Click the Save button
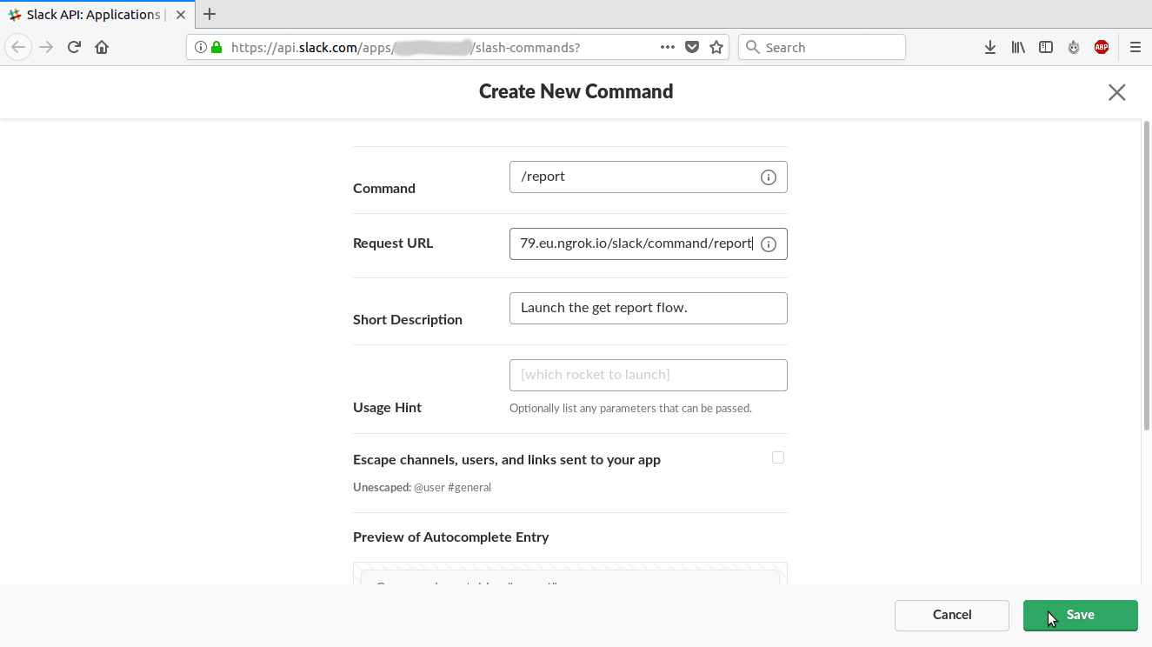 point(1080,615)
